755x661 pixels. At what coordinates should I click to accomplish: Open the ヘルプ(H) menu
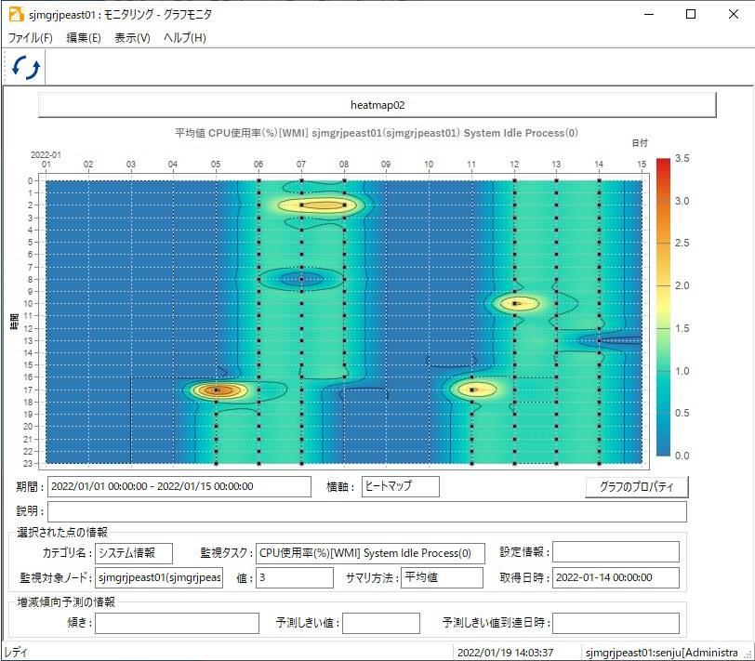click(185, 37)
